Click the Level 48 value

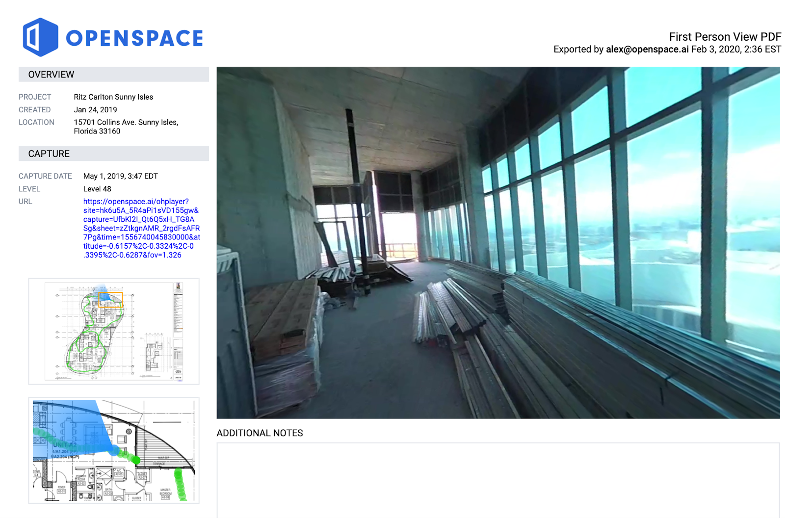[97, 189]
